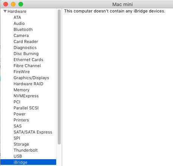Select ATA in the sidebar
This screenshot has height=166, width=173.
click(x=17, y=17)
